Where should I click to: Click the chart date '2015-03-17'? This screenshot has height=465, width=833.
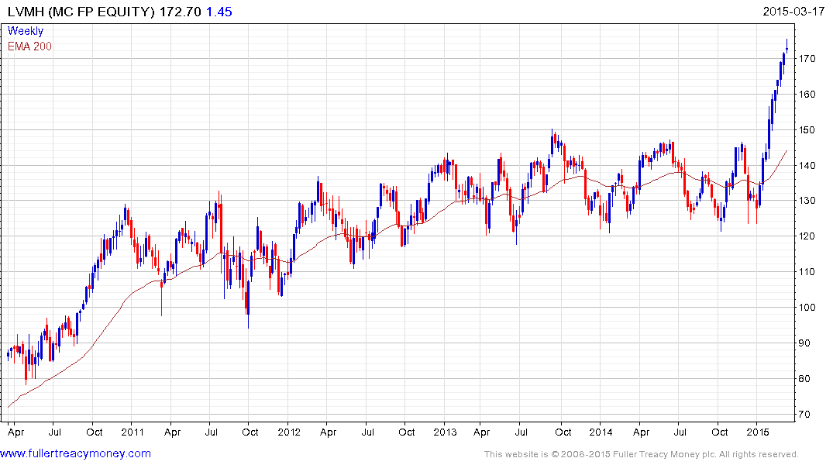(793, 12)
